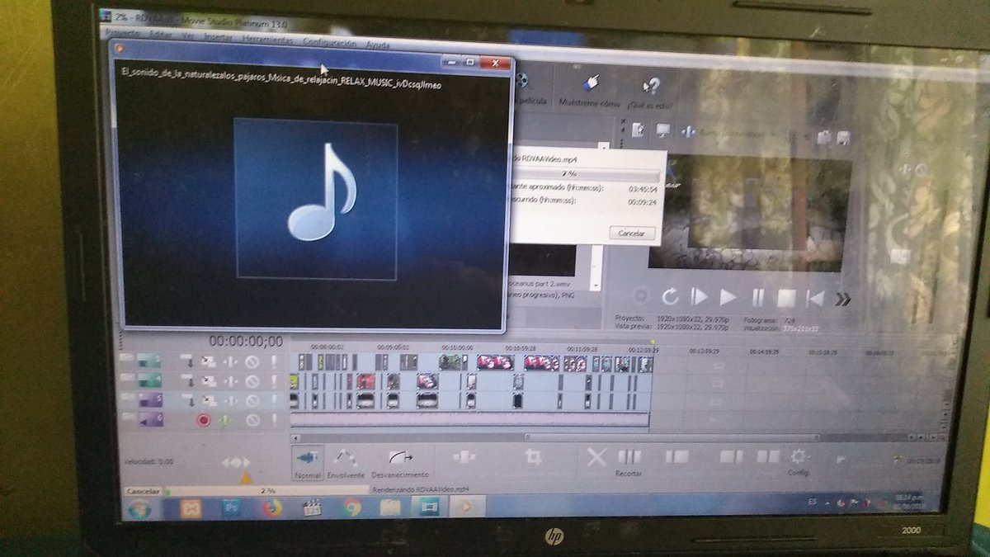Stop the preview playback
The width and height of the screenshot is (990, 557).
786,298
